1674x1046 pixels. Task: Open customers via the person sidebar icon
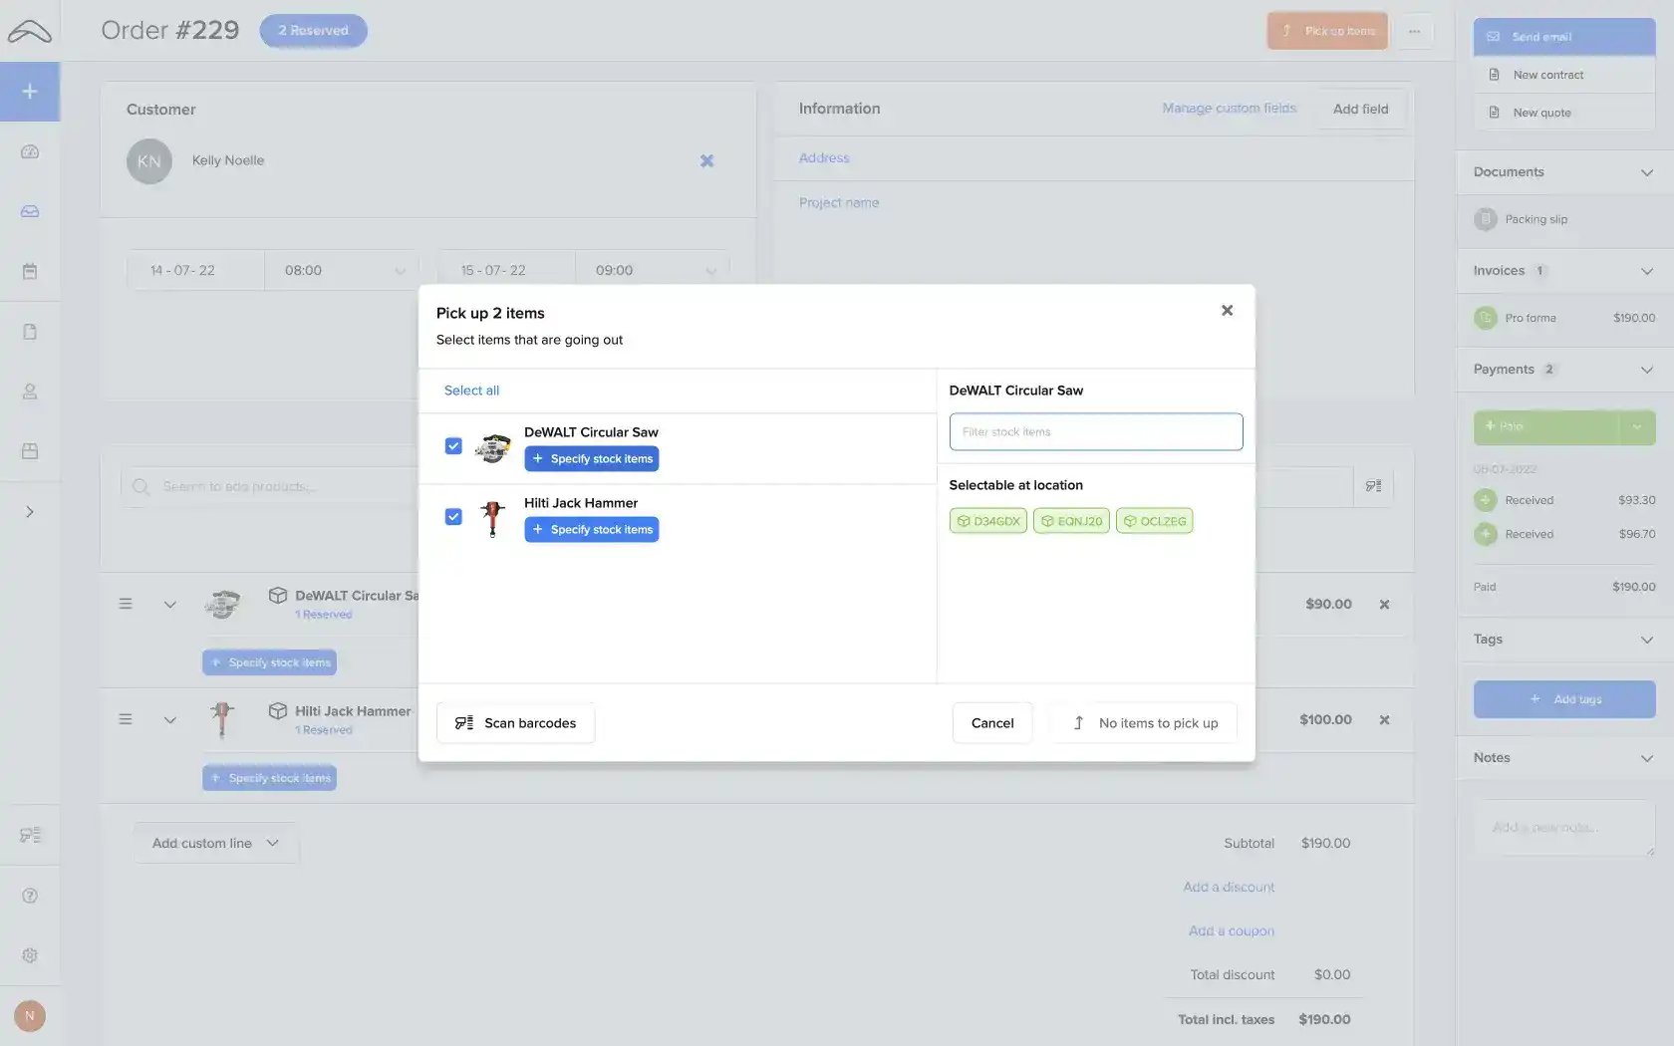(30, 392)
